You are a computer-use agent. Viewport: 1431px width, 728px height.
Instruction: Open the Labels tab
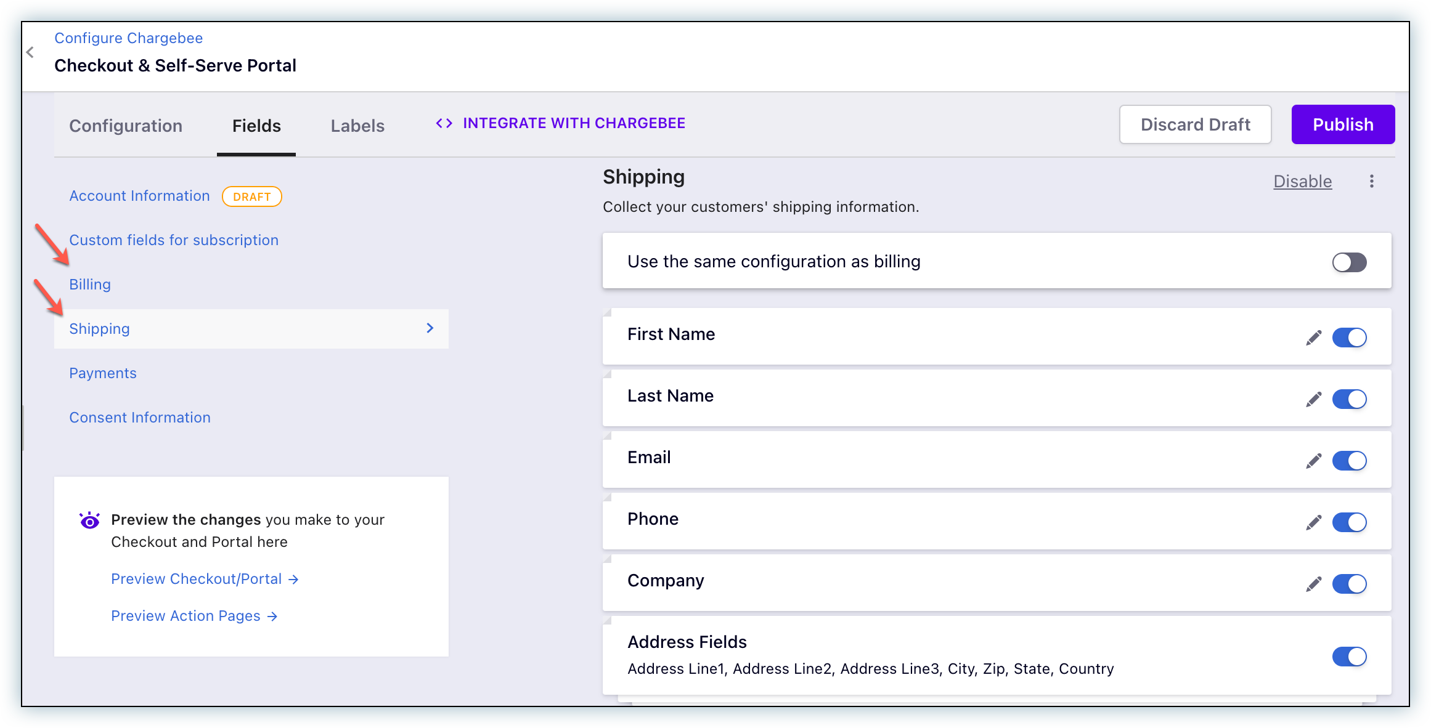coord(357,126)
